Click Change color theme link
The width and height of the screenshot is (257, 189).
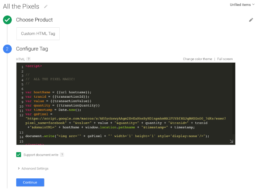[x=198, y=59]
